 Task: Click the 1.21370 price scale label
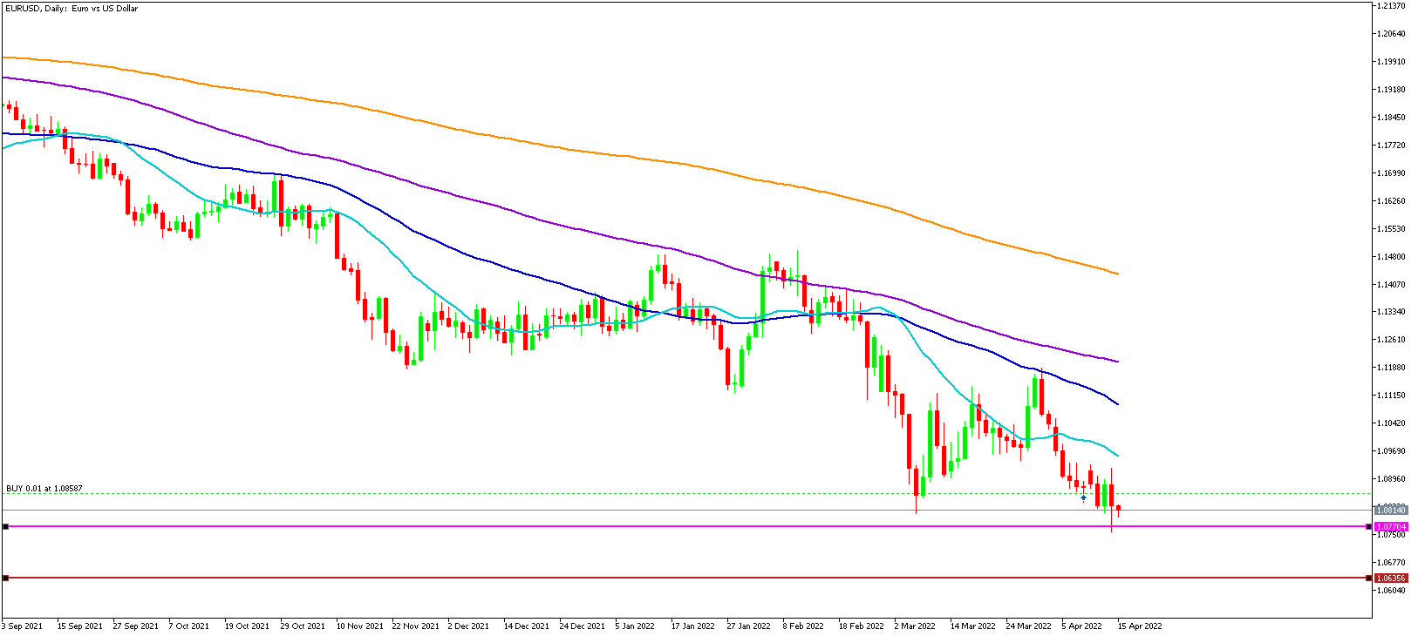point(1392,6)
